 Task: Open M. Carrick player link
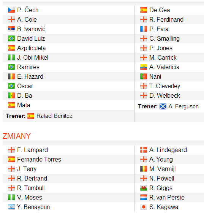tap(163, 57)
